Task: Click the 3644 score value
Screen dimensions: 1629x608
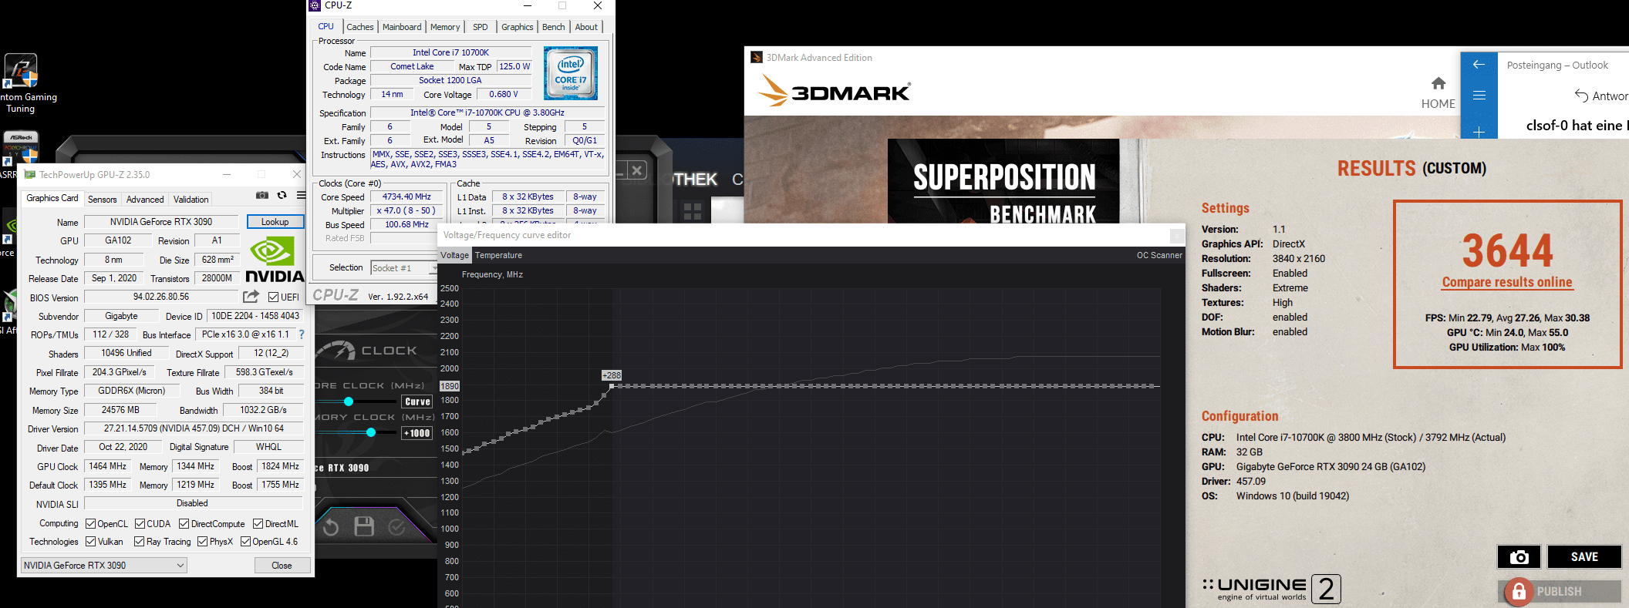Action: (x=1507, y=250)
